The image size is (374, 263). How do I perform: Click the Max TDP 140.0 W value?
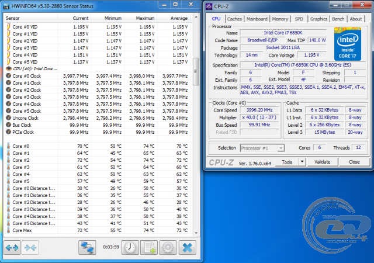tap(317, 40)
